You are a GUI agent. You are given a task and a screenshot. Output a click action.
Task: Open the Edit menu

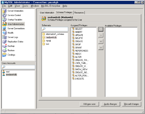click(10, 6)
